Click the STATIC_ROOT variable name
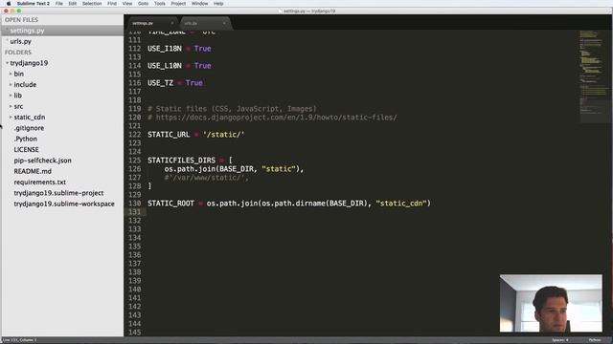Screen dimensions: 613x344 click(x=170, y=204)
